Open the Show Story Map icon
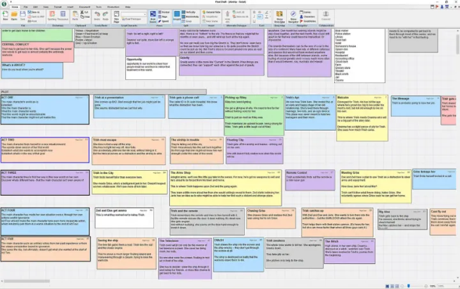The width and height of the screenshot is (460, 289). point(279,17)
